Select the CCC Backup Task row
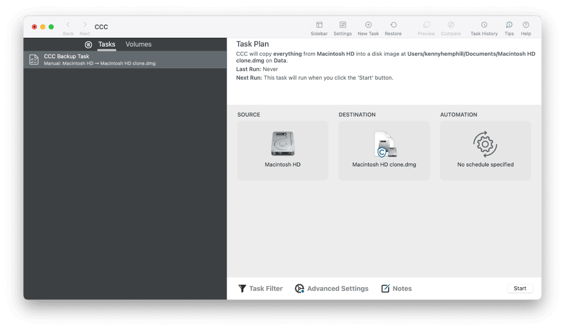 coord(125,60)
